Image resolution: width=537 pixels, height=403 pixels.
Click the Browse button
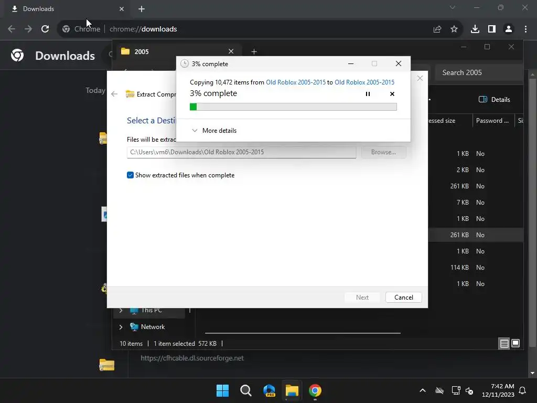click(x=383, y=152)
